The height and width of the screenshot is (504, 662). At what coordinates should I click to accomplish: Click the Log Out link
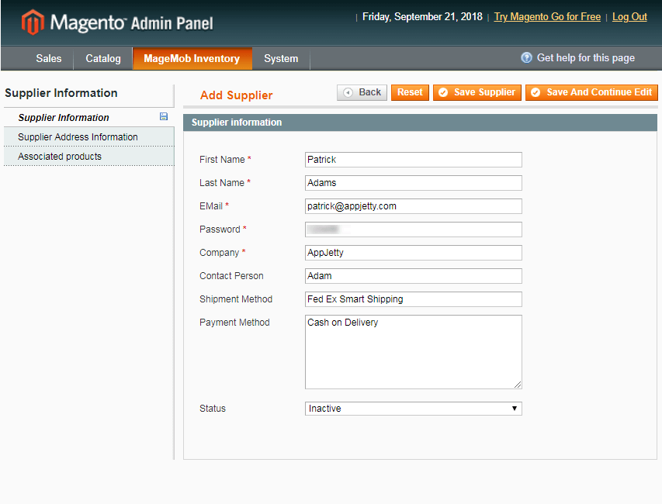coord(629,17)
